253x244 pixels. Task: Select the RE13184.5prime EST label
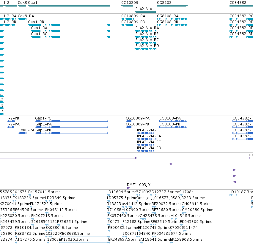(30, 228)
